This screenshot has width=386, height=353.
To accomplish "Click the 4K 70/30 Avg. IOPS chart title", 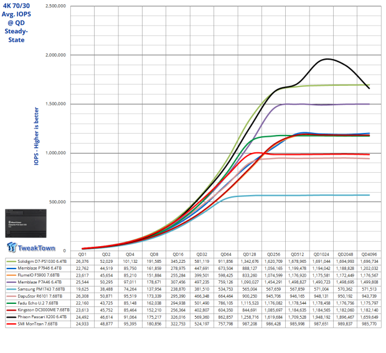I will click(x=16, y=22).
